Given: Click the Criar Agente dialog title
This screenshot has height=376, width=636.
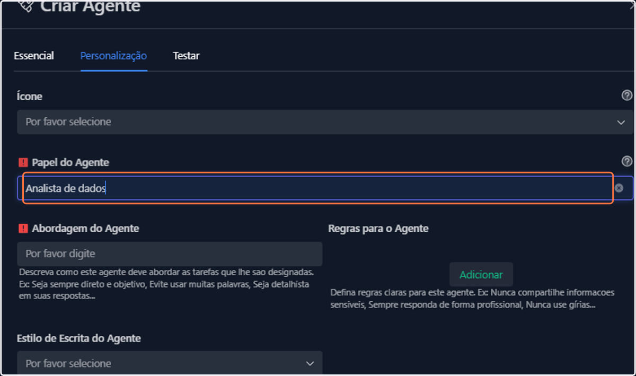Looking at the screenshot, I should (91, 7).
